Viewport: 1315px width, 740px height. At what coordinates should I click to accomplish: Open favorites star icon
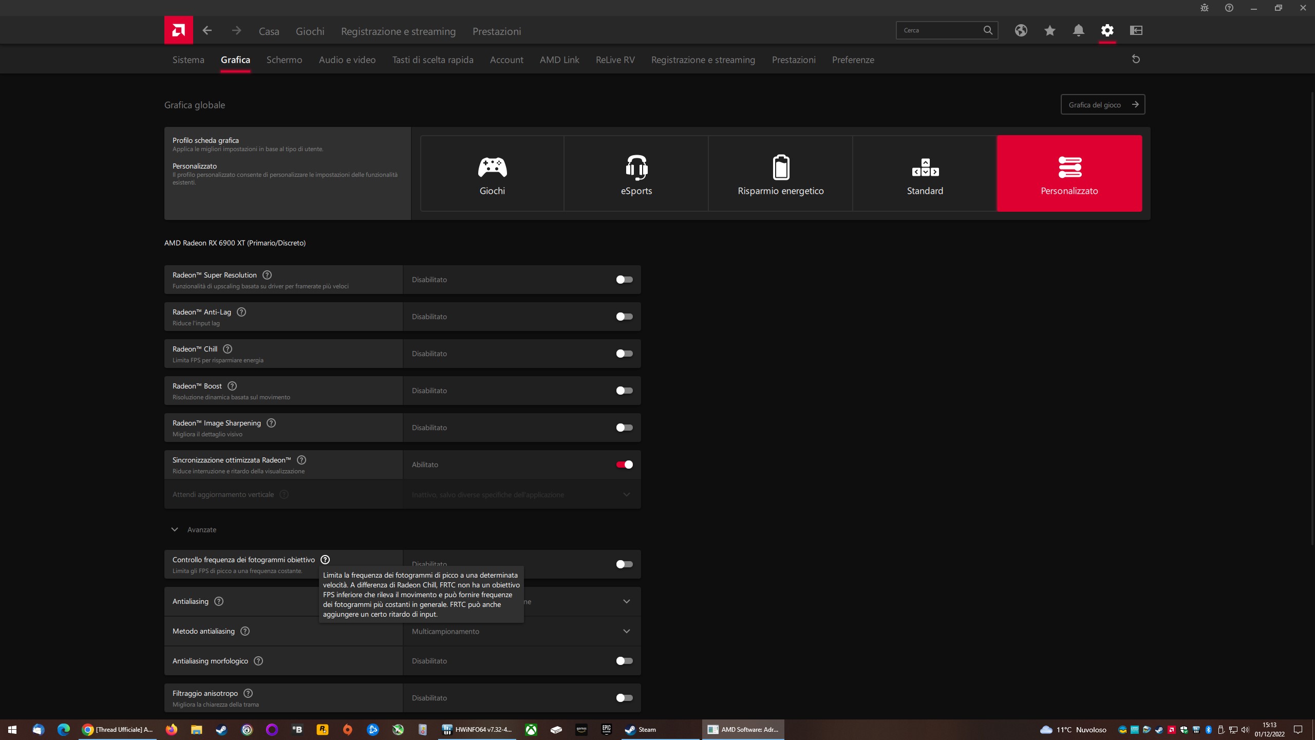pos(1049,30)
